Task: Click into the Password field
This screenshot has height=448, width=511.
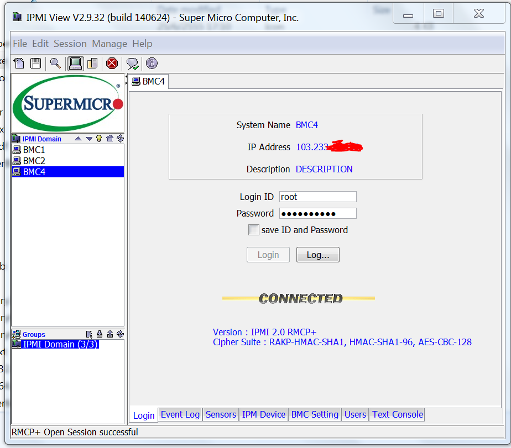Action: (318, 213)
